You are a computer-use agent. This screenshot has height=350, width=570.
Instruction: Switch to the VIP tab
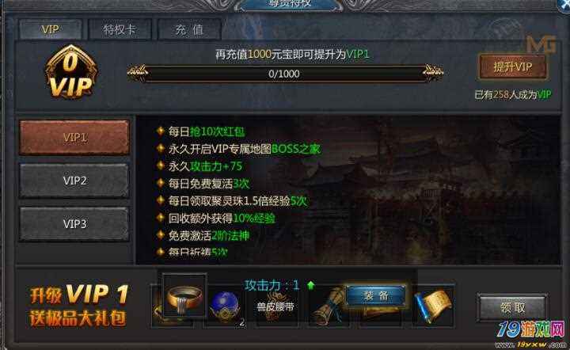50,29
